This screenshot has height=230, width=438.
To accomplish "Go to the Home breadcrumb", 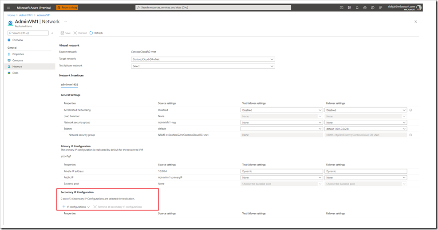I will tap(11, 15).
